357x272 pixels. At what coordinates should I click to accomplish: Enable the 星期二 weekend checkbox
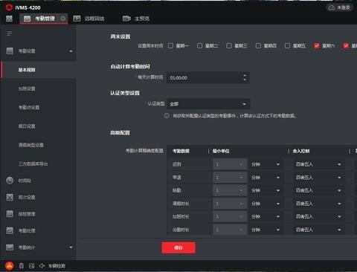point(199,45)
